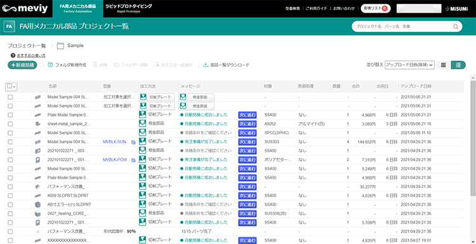
Task: Click the magnifier search icon
Action: (x=455, y=27)
